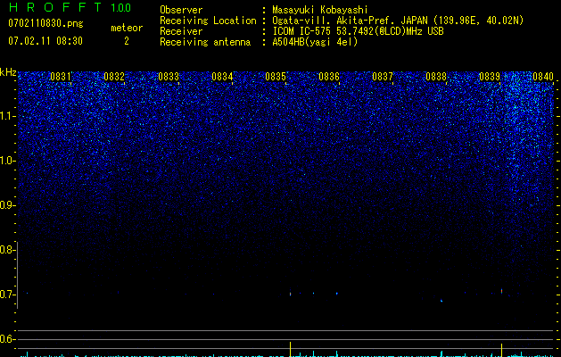The height and width of the screenshot is (357, 561).
Task: Click the kHz axis unit label
Action: point(8,72)
